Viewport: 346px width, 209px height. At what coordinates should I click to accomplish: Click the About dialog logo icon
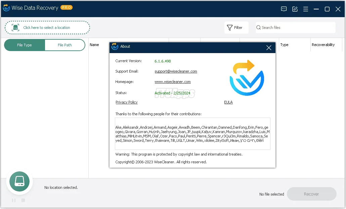[115, 46]
